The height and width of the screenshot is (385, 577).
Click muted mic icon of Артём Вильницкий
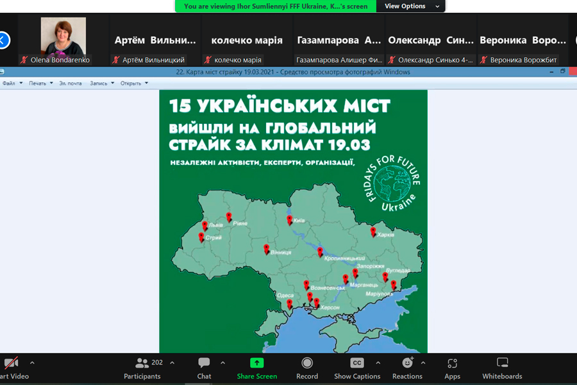[x=116, y=60]
